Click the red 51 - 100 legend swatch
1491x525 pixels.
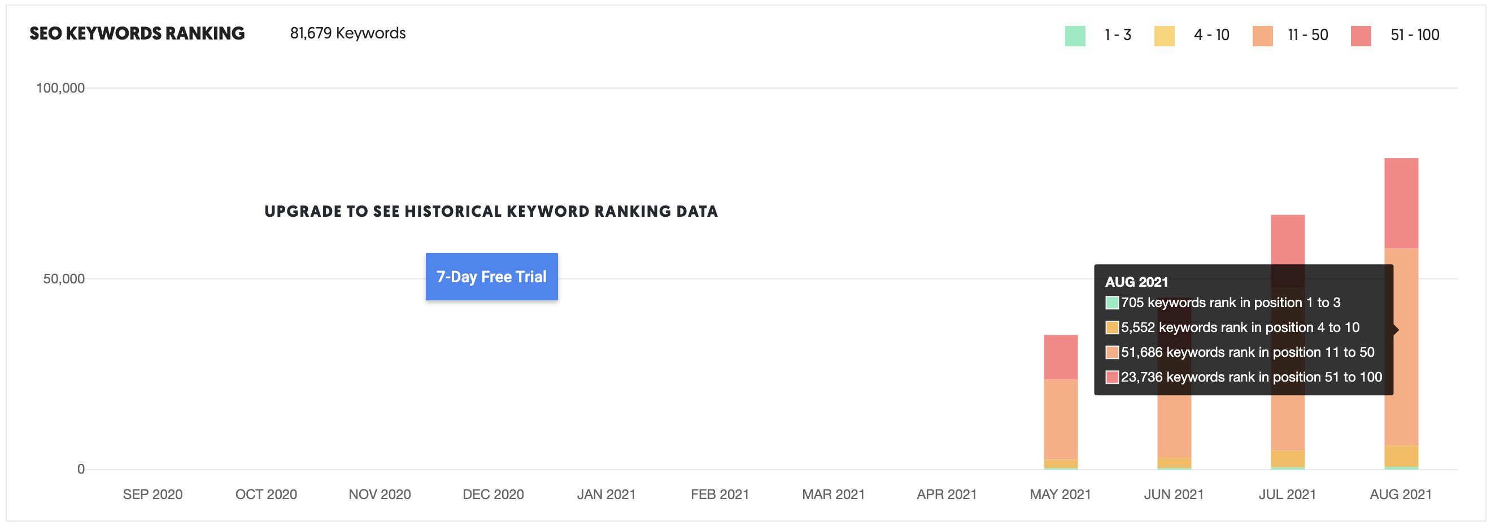[1360, 35]
